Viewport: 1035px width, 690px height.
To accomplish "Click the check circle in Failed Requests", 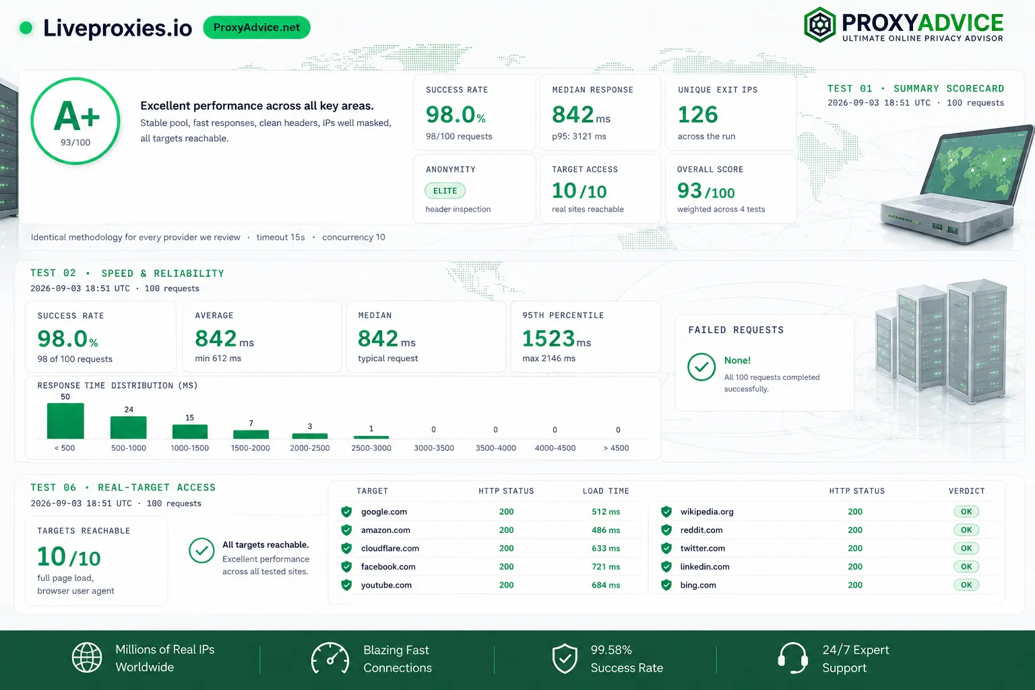I will pyautogui.click(x=701, y=367).
